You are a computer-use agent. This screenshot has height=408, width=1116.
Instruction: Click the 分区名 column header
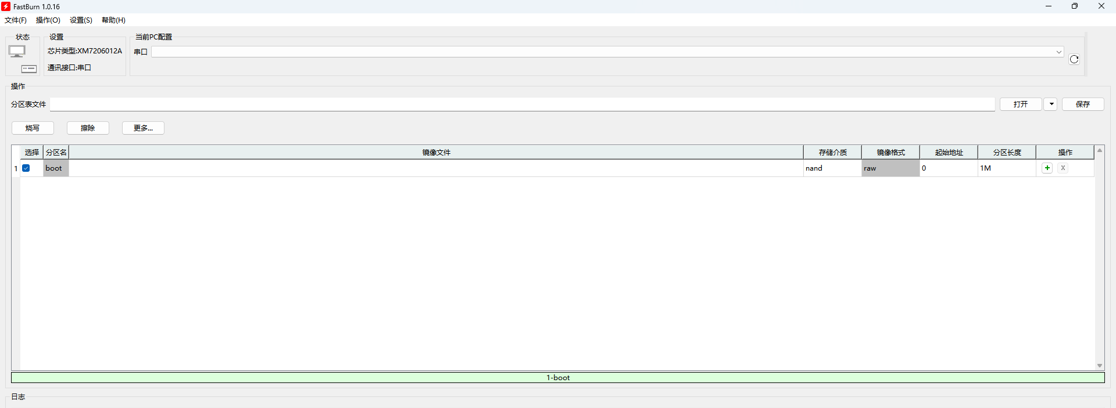(x=56, y=152)
